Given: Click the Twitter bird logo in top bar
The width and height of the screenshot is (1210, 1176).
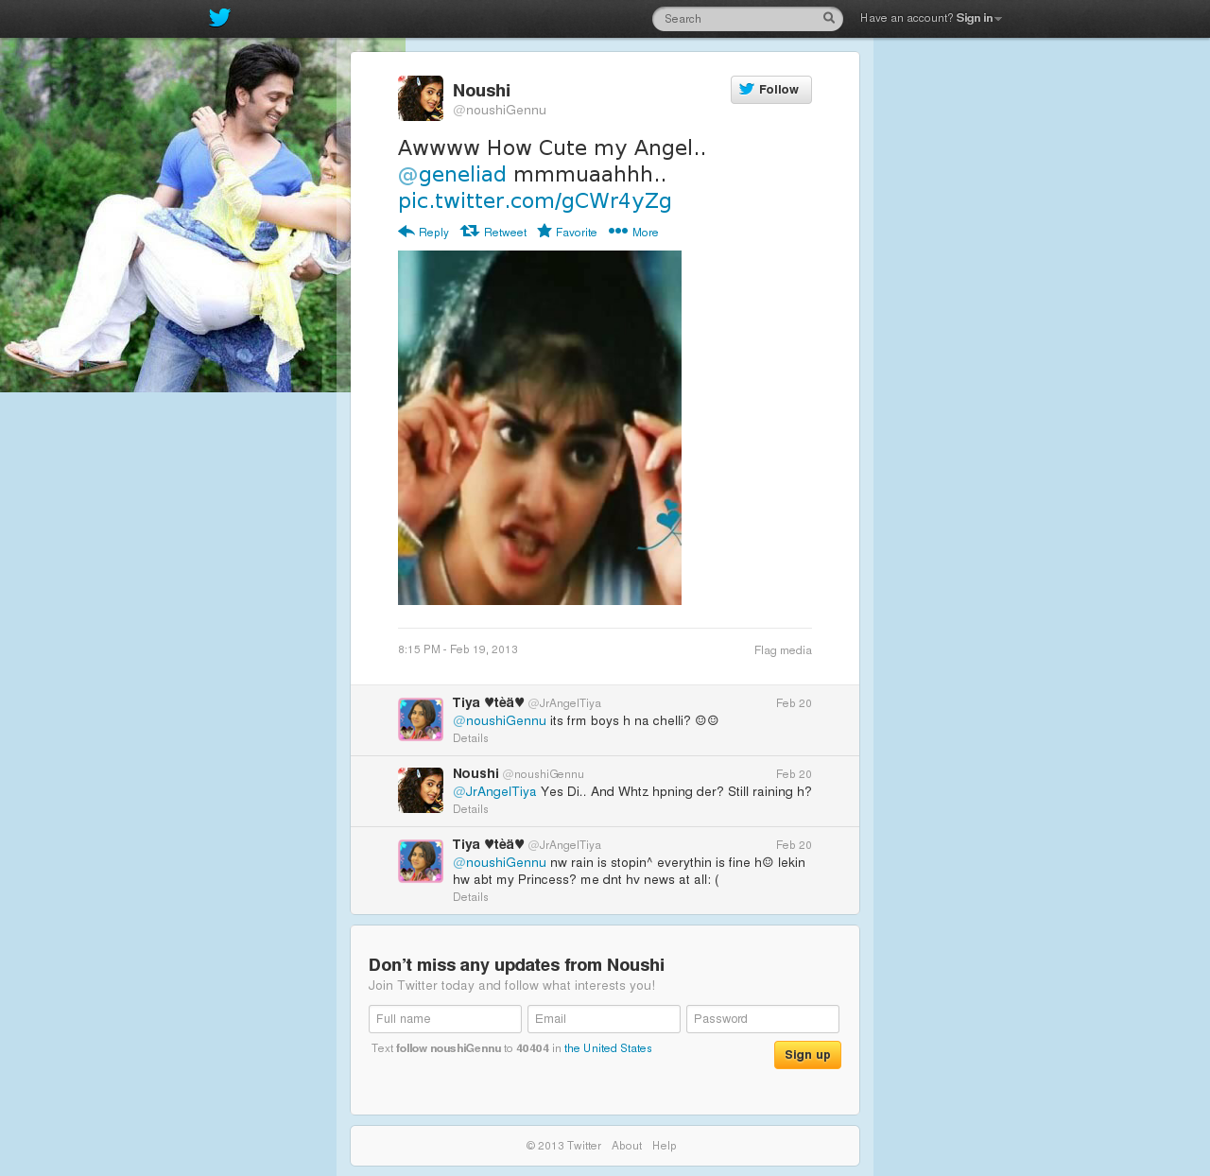Looking at the screenshot, I should (x=219, y=18).
